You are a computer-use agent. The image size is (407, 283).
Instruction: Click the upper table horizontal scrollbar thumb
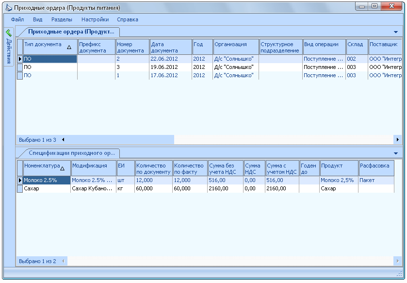pyautogui.click(x=120, y=140)
